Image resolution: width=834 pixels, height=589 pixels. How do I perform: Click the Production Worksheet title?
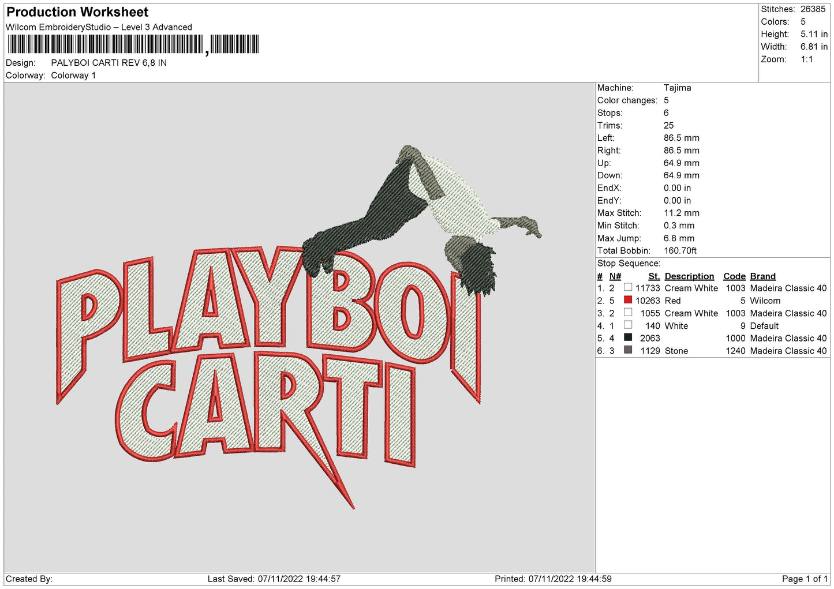click(x=77, y=12)
